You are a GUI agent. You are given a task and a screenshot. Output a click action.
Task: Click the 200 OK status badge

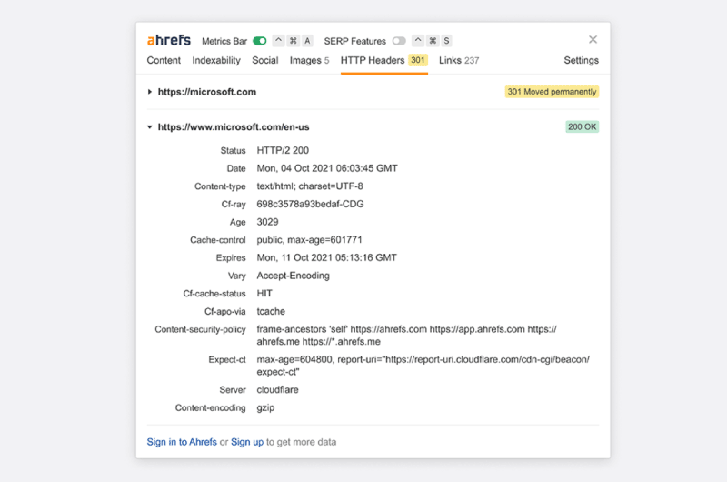point(582,126)
